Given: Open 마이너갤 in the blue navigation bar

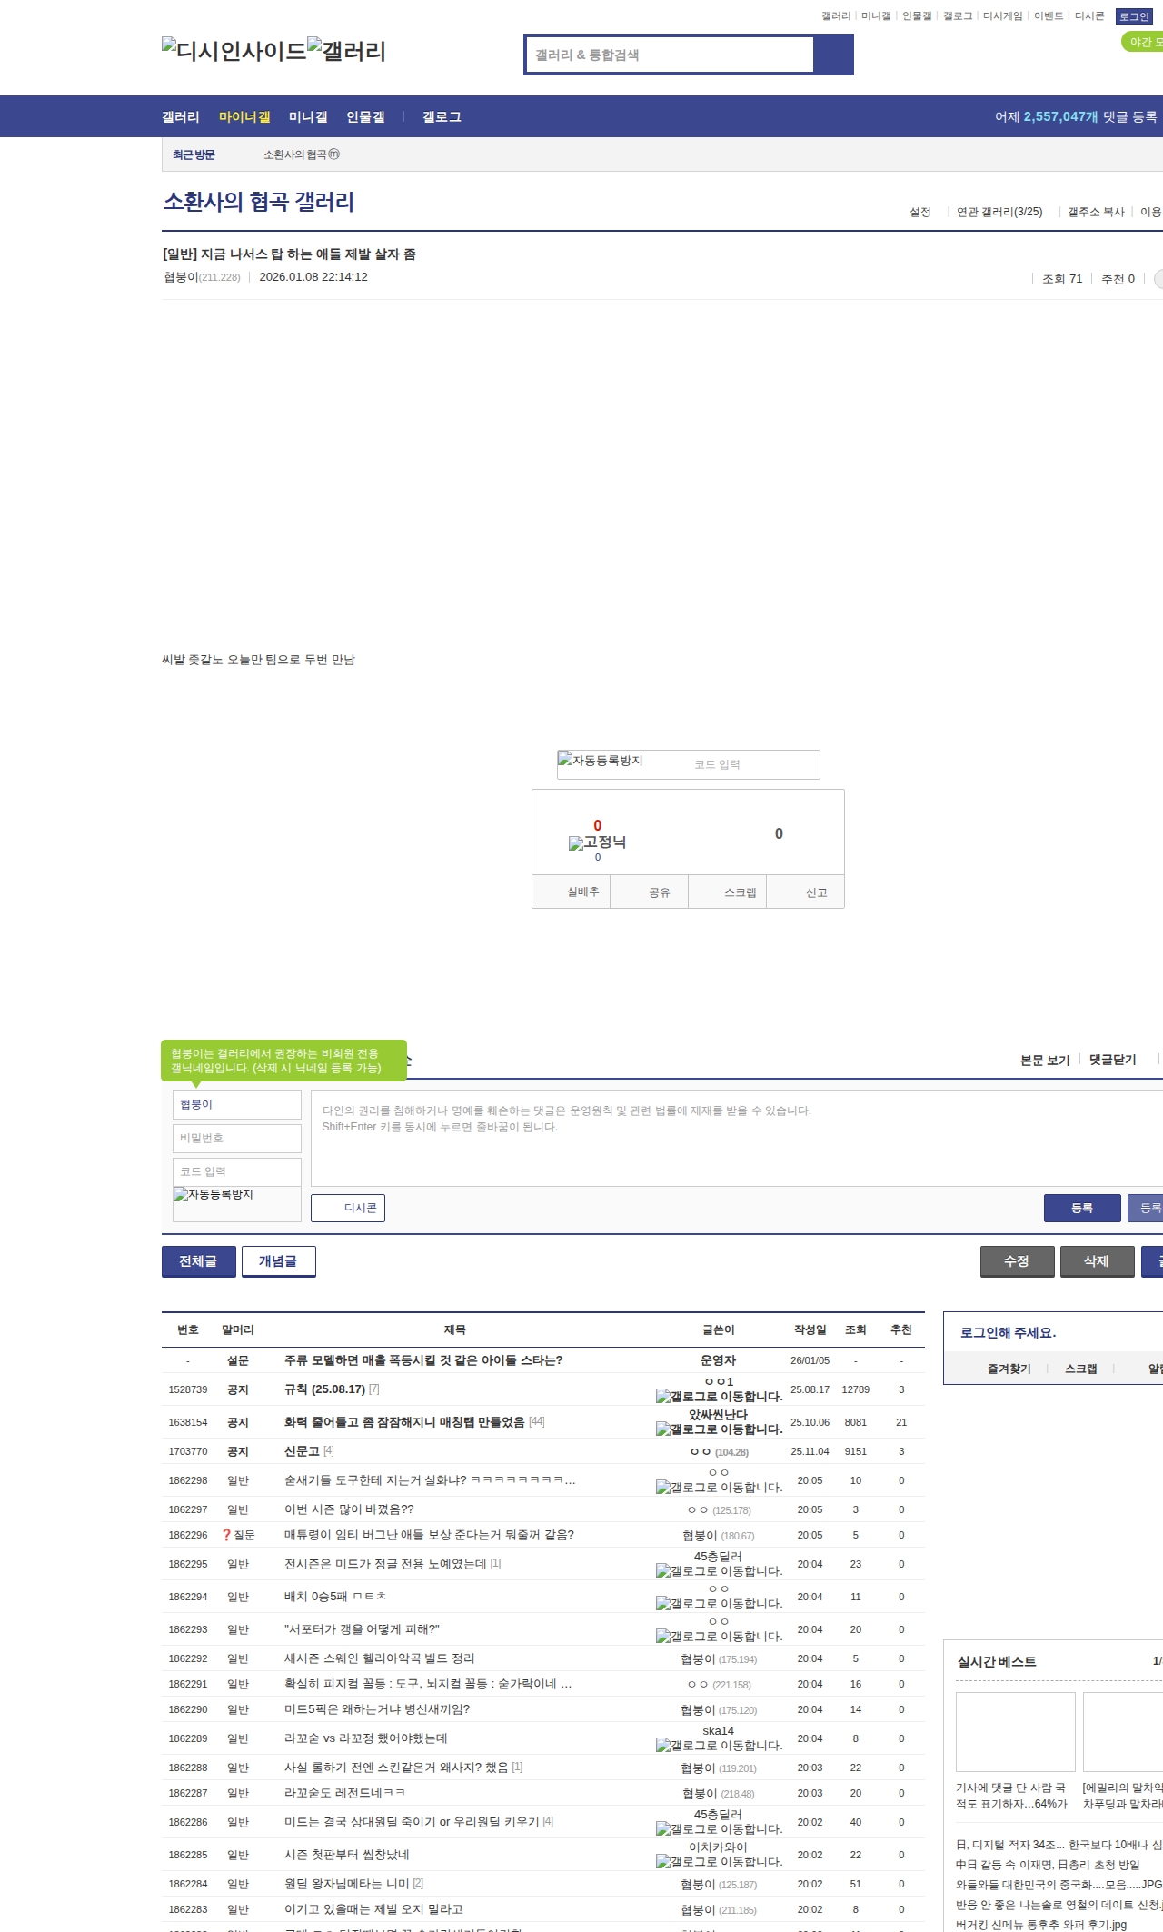Looking at the screenshot, I should pyautogui.click(x=244, y=116).
